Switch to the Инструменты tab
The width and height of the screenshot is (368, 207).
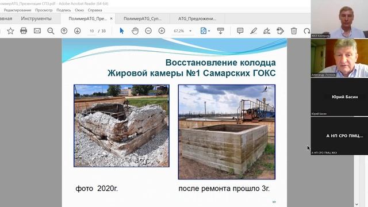36,18
